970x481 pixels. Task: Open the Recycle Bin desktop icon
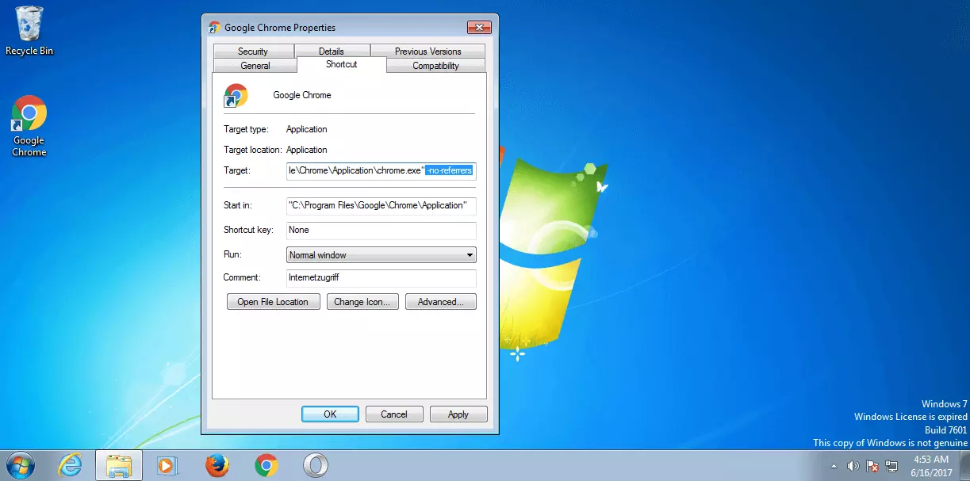[x=29, y=31]
